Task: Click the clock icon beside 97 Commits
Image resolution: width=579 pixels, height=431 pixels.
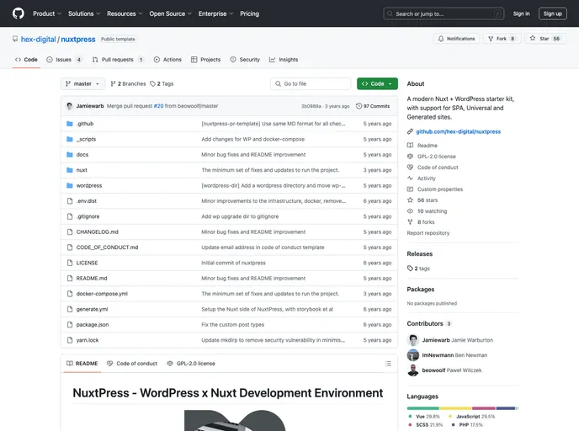Action: pyautogui.click(x=359, y=106)
